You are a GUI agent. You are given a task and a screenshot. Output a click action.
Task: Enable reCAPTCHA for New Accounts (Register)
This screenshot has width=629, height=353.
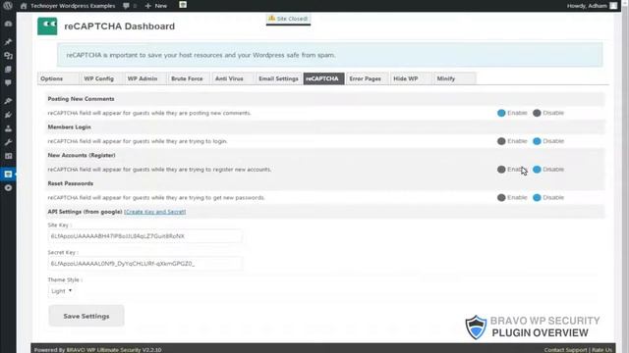coord(501,170)
